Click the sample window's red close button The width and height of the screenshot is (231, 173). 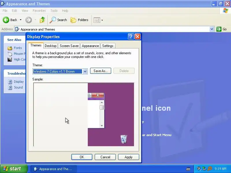98,95
